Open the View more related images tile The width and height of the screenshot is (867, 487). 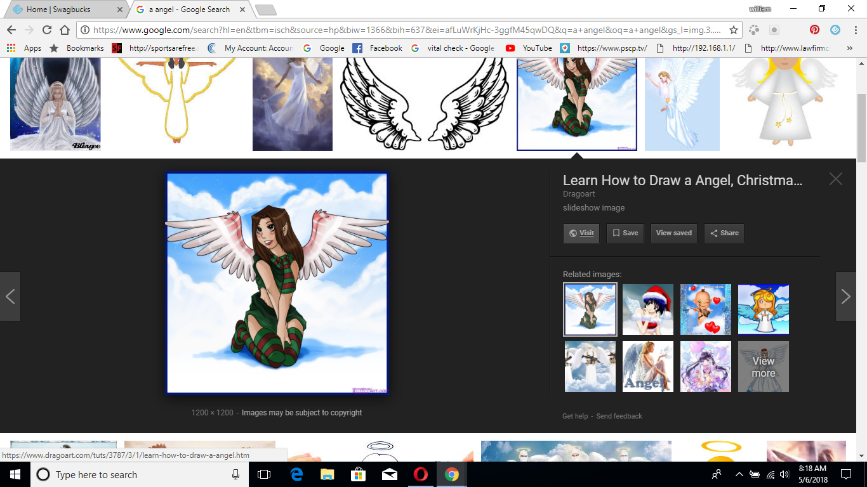click(764, 367)
